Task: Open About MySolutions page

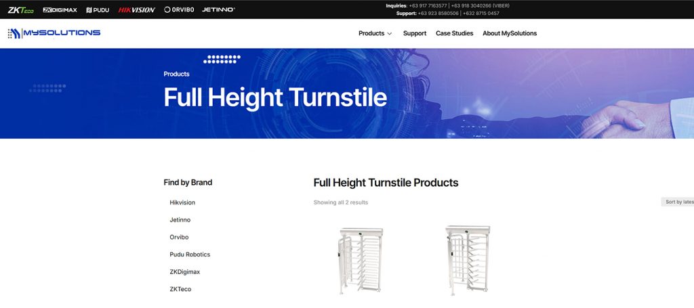Action: point(510,33)
